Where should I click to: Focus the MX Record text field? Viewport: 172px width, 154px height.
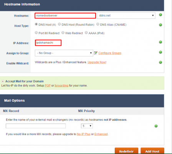(36, 126)
